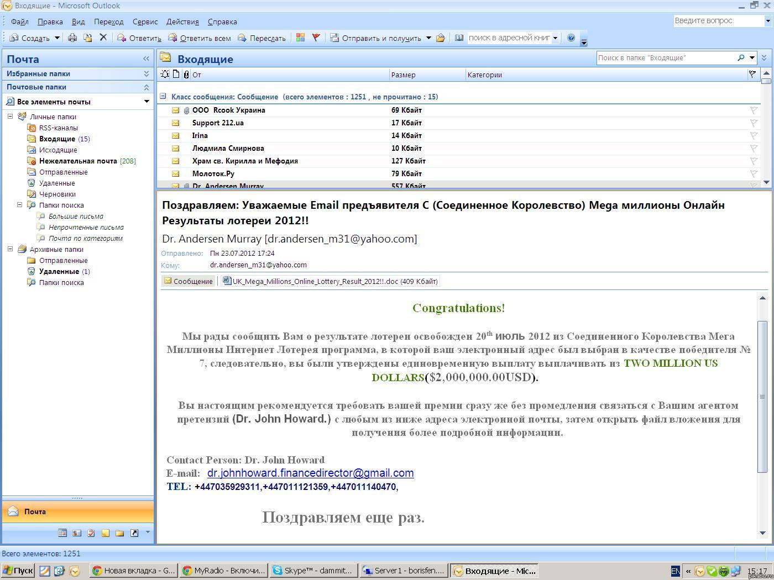774x580 pixels.
Task: Click the Ответить всем button
Action: pos(200,38)
